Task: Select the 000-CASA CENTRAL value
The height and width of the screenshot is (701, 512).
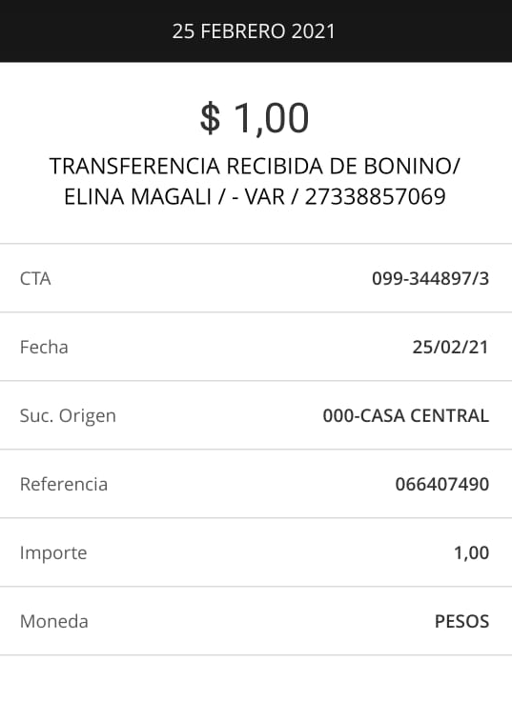Action: 406,416
